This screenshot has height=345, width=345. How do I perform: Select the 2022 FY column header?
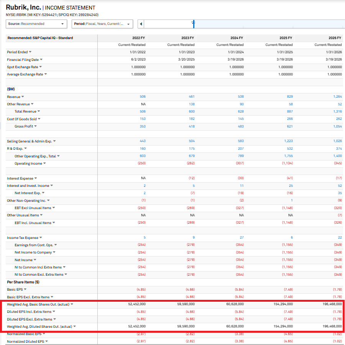(138, 38)
